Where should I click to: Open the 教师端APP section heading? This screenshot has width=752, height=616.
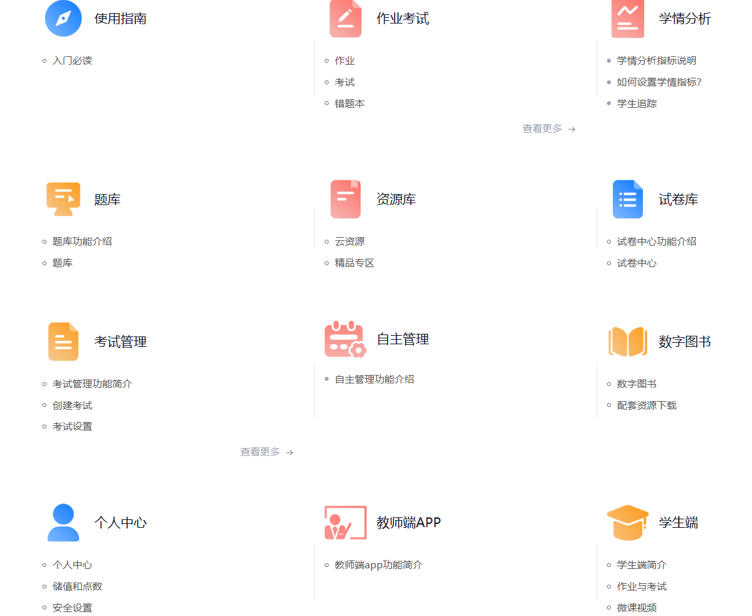point(408,523)
